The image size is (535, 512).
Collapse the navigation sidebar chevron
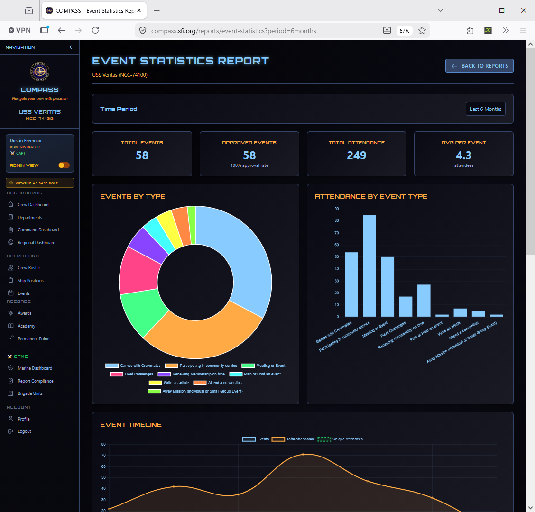(71, 47)
